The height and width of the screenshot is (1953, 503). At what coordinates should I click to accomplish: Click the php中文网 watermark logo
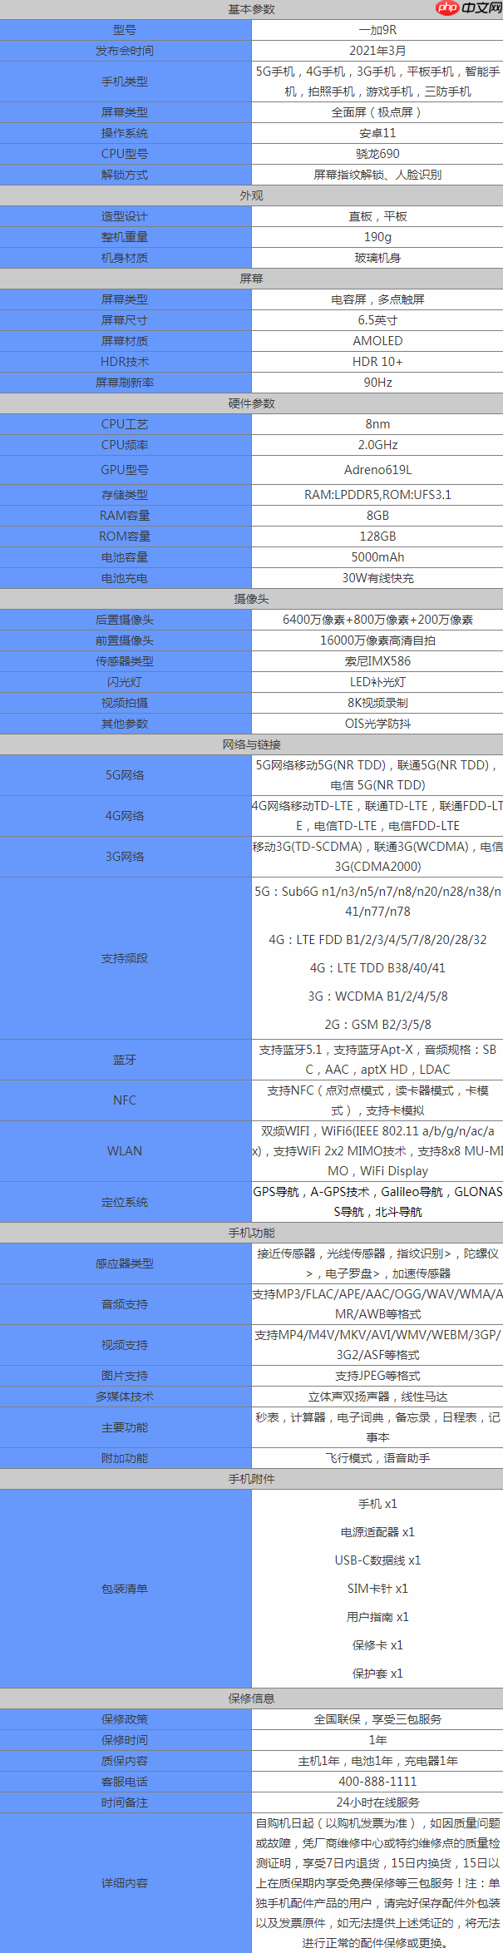[x=468, y=8]
